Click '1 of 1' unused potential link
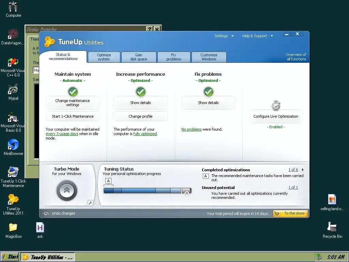Image resolution: width=349 pixels, height=262 pixels. coord(293,187)
